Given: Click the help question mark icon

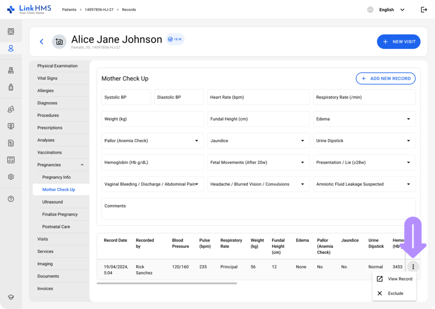Looking at the screenshot, I should click(x=11, y=199).
